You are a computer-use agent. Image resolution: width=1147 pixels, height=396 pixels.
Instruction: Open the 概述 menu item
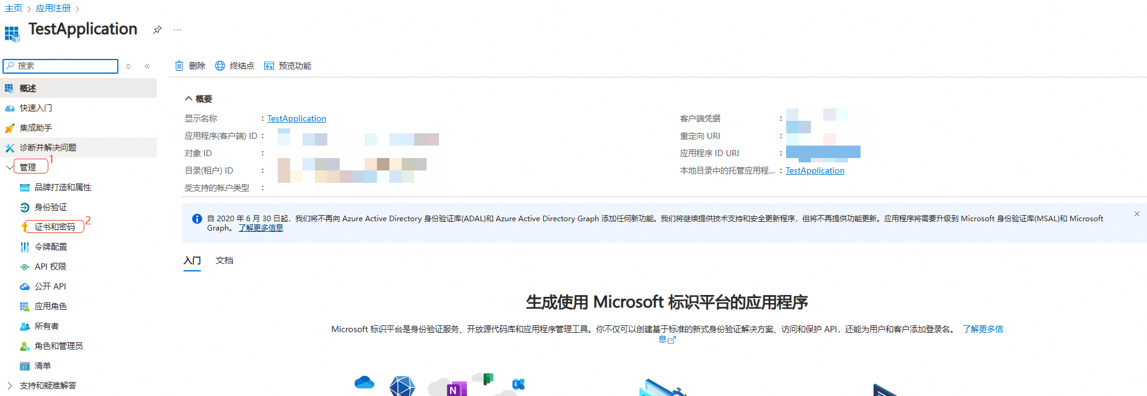pos(78,88)
